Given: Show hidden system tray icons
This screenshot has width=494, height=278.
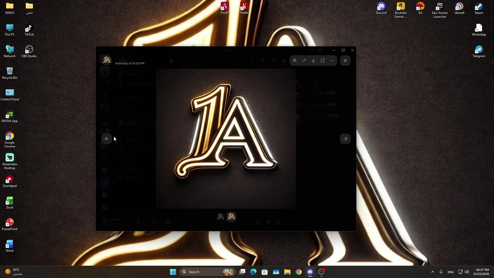Looking at the screenshot, I should coord(433,272).
